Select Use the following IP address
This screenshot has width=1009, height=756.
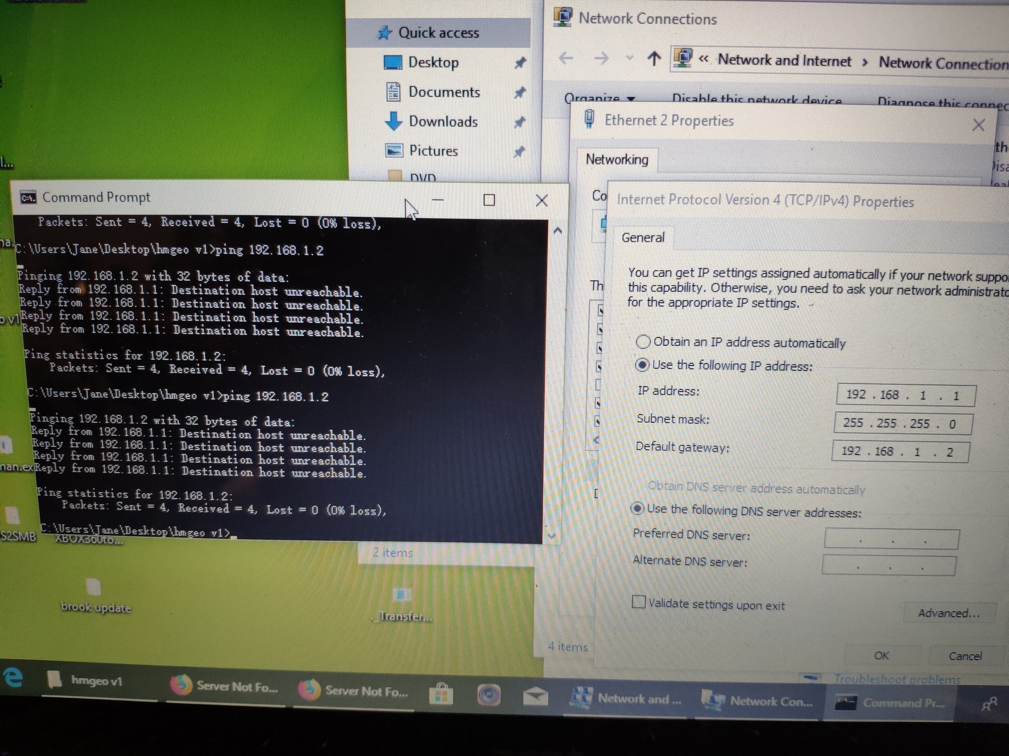(x=642, y=364)
